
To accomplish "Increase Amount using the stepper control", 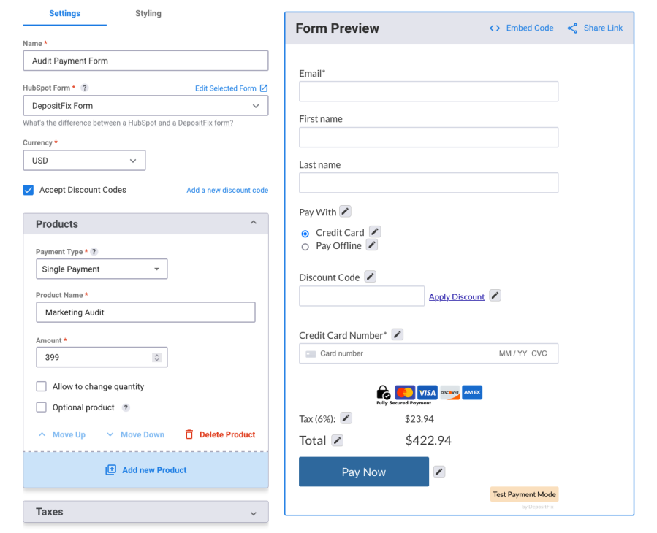I will [156, 353].
